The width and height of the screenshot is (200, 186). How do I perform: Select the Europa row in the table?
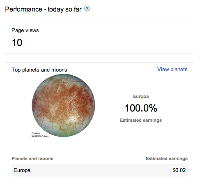[99, 170]
